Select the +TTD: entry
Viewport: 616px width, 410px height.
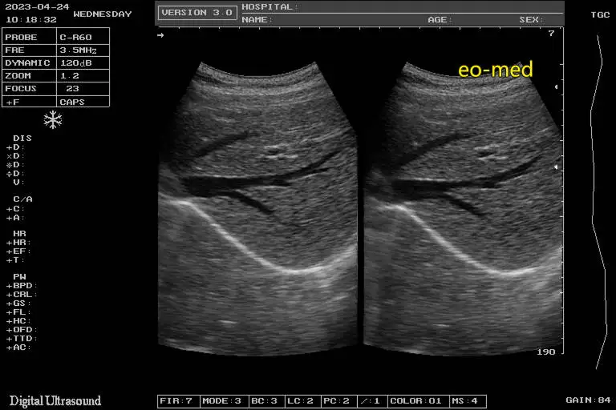(x=22, y=338)
